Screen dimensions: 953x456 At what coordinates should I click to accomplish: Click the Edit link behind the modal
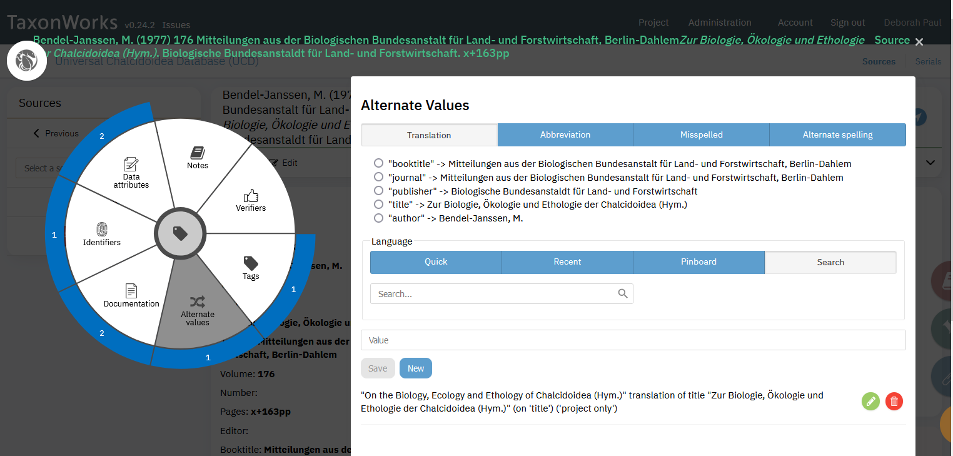(x=284, y=163)
